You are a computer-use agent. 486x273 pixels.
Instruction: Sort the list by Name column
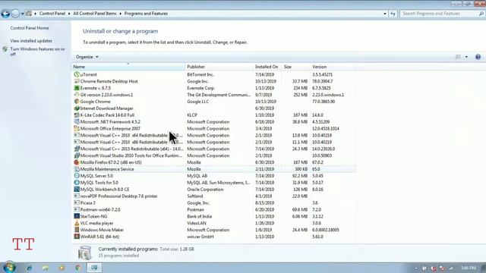pos(128,67)
